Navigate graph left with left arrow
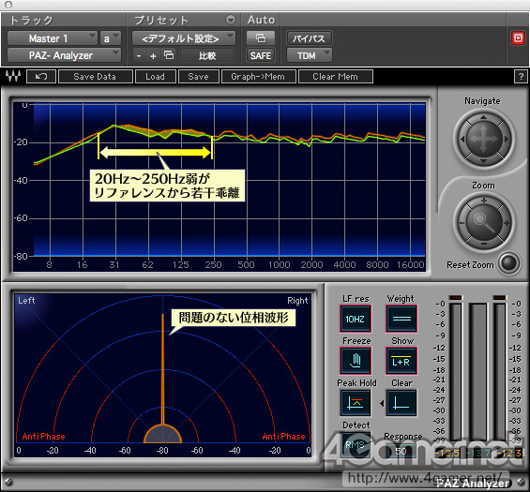The image size is (530, 492). point(462,139)
